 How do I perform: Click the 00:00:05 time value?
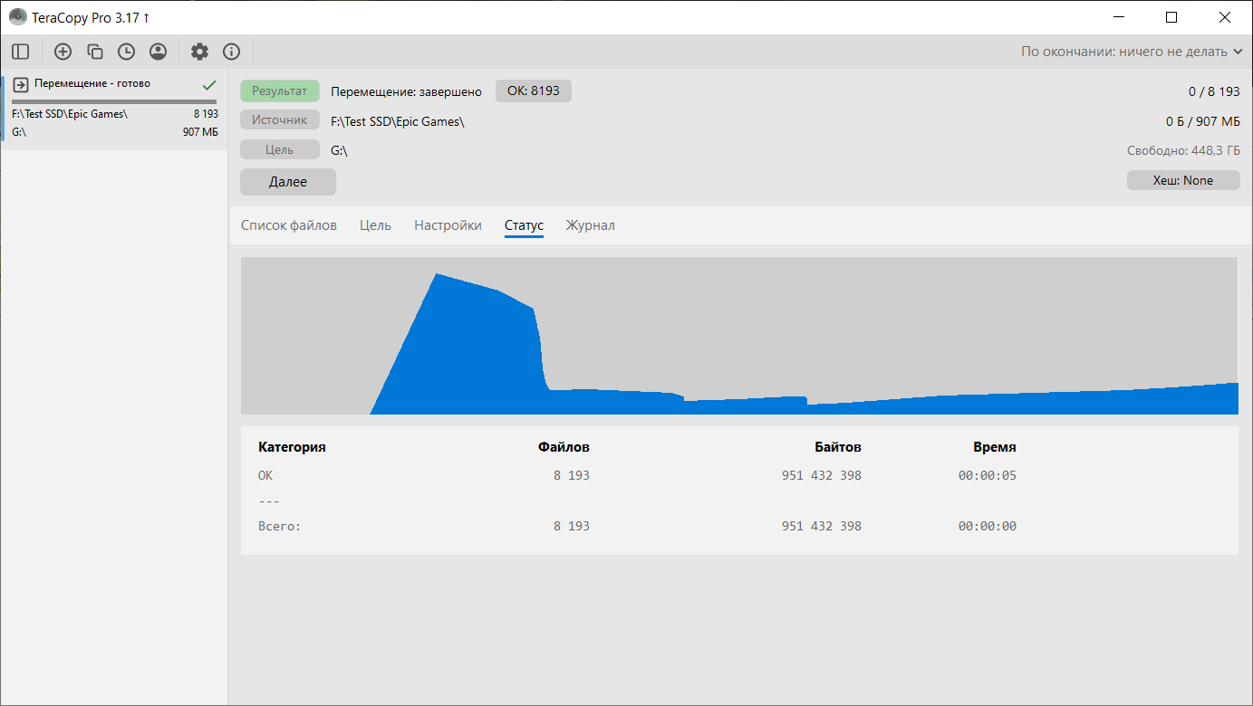[988, 475]
